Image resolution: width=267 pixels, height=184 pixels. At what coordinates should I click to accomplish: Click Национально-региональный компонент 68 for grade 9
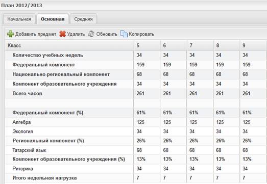pos(245,74)
